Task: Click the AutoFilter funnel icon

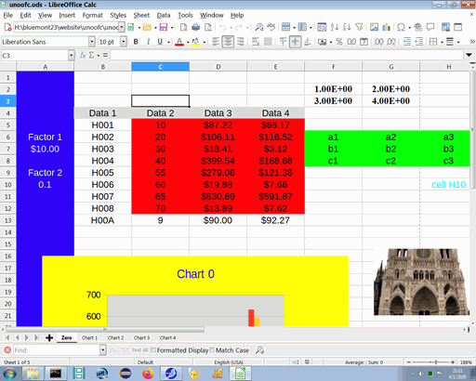Action: pyautogui.click(x=359, y=27)
